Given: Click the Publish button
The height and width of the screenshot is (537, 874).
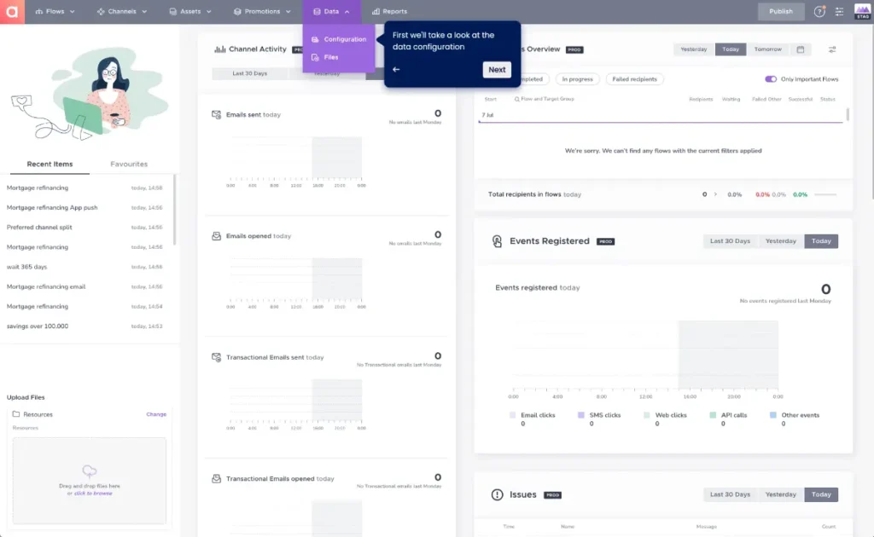Looking at the screenshot, I should pos(782,11).
